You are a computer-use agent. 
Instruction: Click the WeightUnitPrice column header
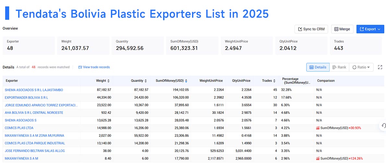[211, 81]
